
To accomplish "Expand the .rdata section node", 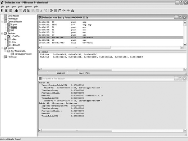I will (5, 39).
